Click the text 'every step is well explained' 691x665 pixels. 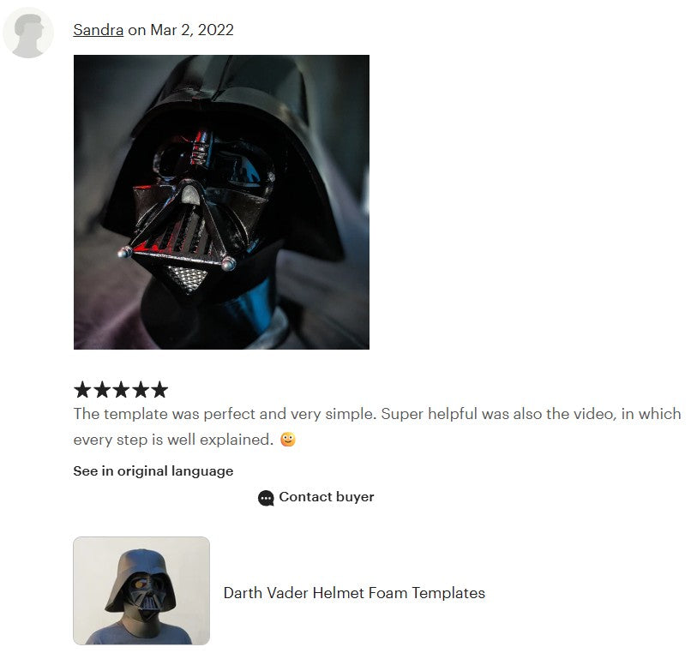172,440
